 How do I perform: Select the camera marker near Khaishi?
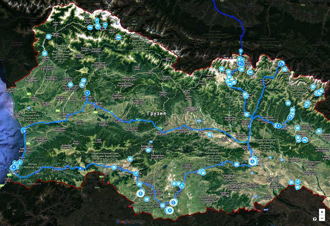click(48, 37)
